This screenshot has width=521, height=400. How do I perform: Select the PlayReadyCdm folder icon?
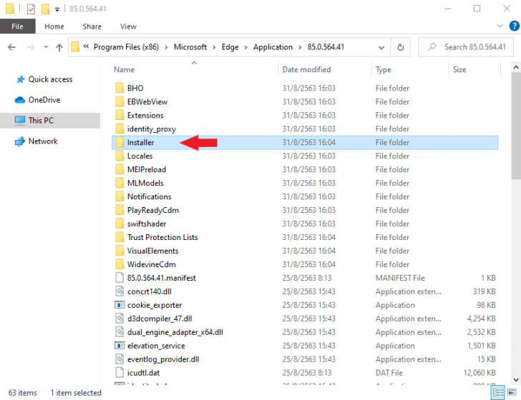[120, 210]
